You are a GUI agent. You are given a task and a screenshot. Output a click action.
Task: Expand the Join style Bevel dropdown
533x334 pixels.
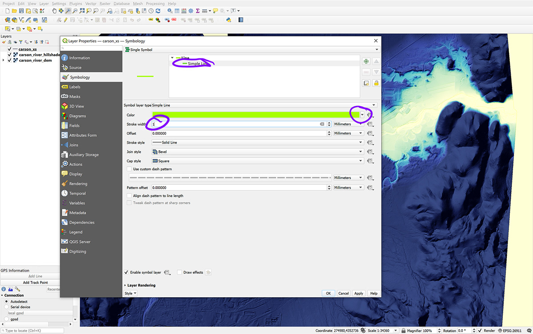(x=257, y=152)
